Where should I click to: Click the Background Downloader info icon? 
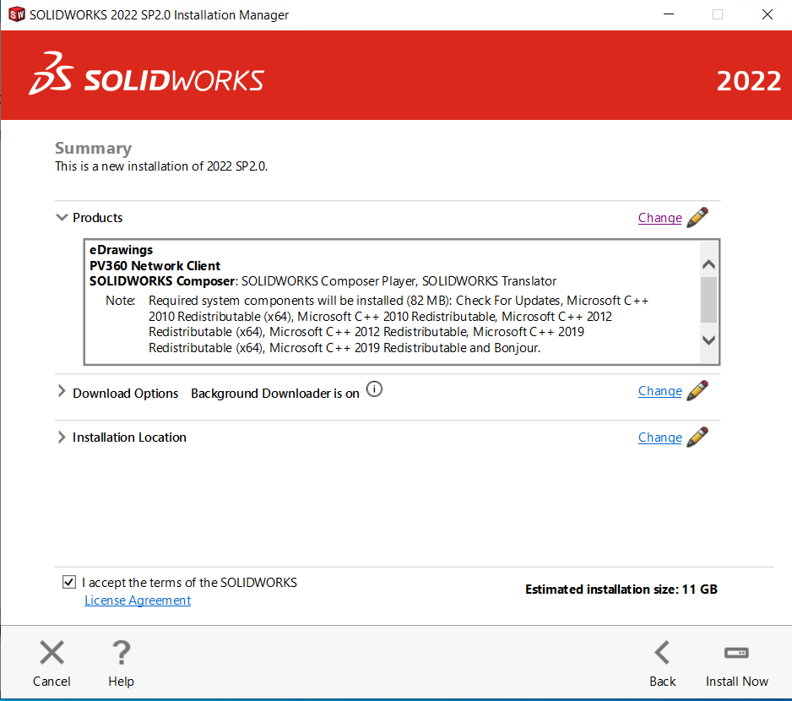click(374, 390)
